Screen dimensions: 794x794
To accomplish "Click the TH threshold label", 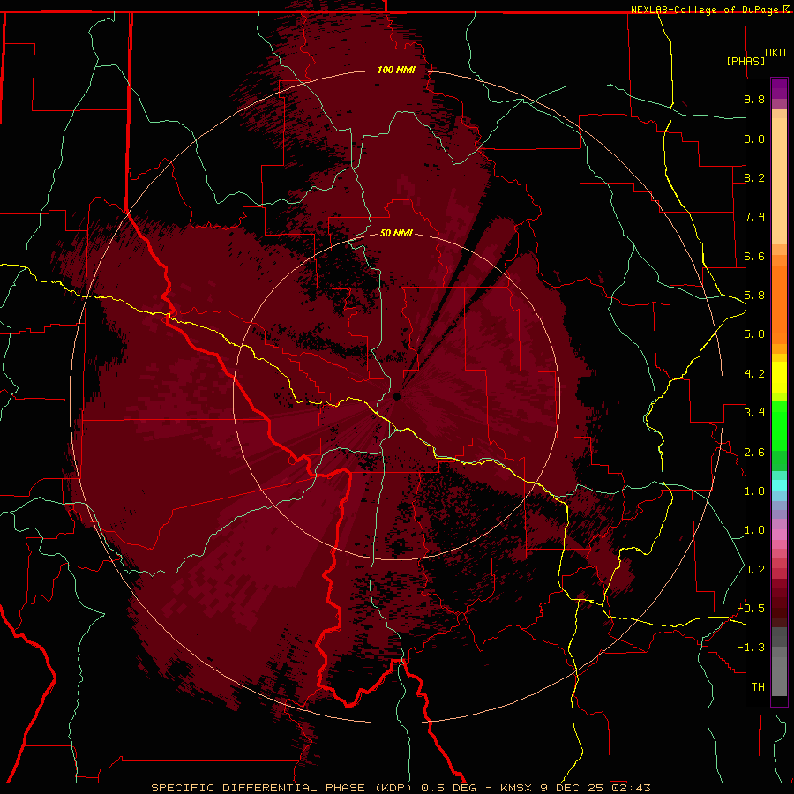I will (758, 687).
